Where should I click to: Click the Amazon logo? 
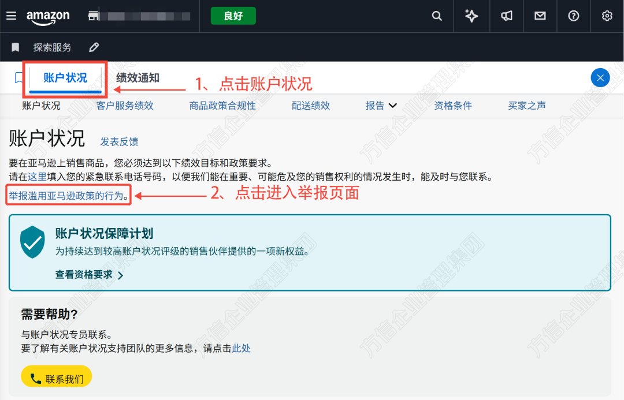(48, 17)
